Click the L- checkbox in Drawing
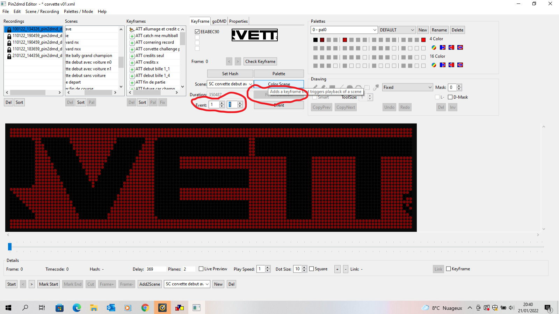The image size is (559, 314). 437,97
